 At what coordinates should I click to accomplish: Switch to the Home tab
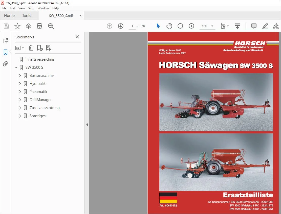coord(9,16)
